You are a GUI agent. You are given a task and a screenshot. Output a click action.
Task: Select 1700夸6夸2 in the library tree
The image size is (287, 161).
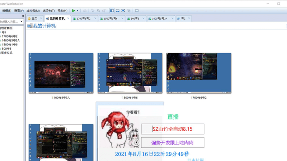click(x=10, y=36)
